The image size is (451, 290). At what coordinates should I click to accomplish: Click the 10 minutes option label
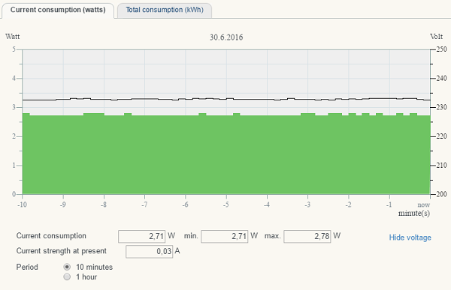(x=95, y=267)
